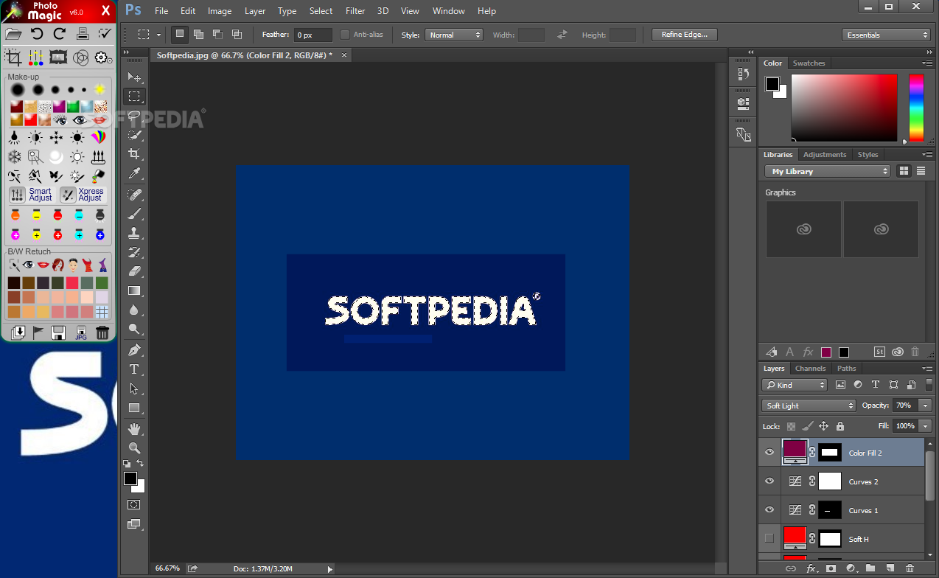Select the Horizontal Type tool
Image resolution: width=939 pixels, height=578 pixels.
(134, 369)
